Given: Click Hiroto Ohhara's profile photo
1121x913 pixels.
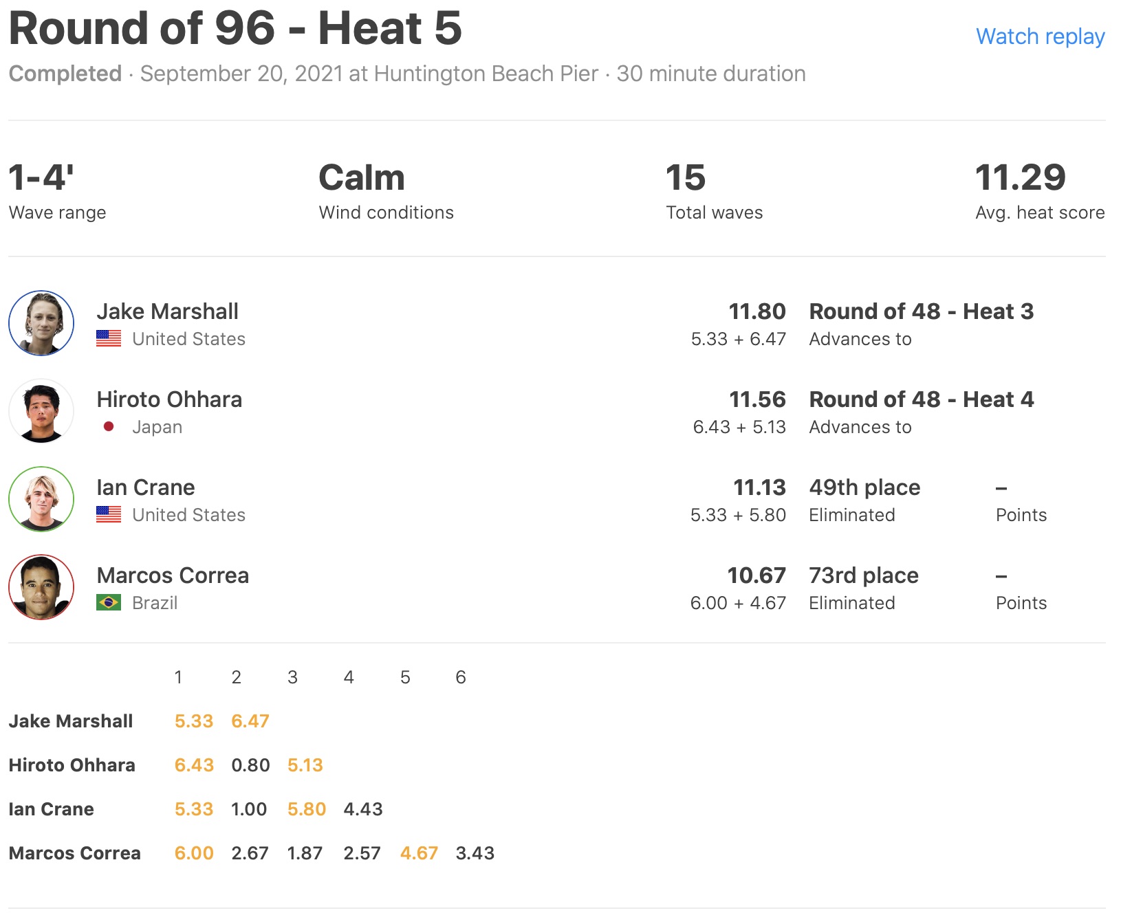Looking at the screenshot, I should [x=41, y=411].
